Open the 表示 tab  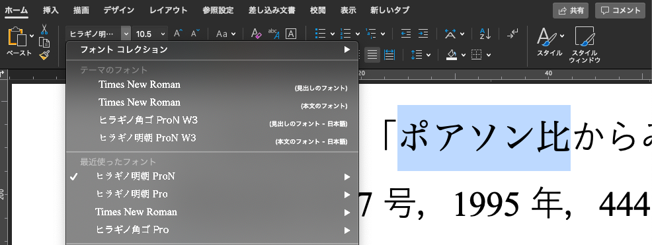point(348,10)
